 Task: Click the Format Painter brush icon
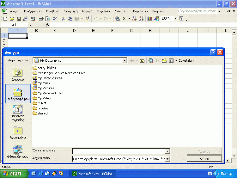coord(87,19)
